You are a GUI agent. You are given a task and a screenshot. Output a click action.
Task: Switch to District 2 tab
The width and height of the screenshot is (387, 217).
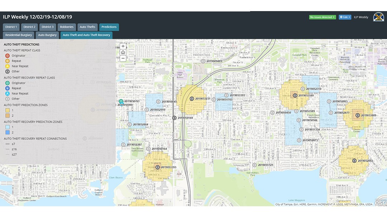[29, 27]
